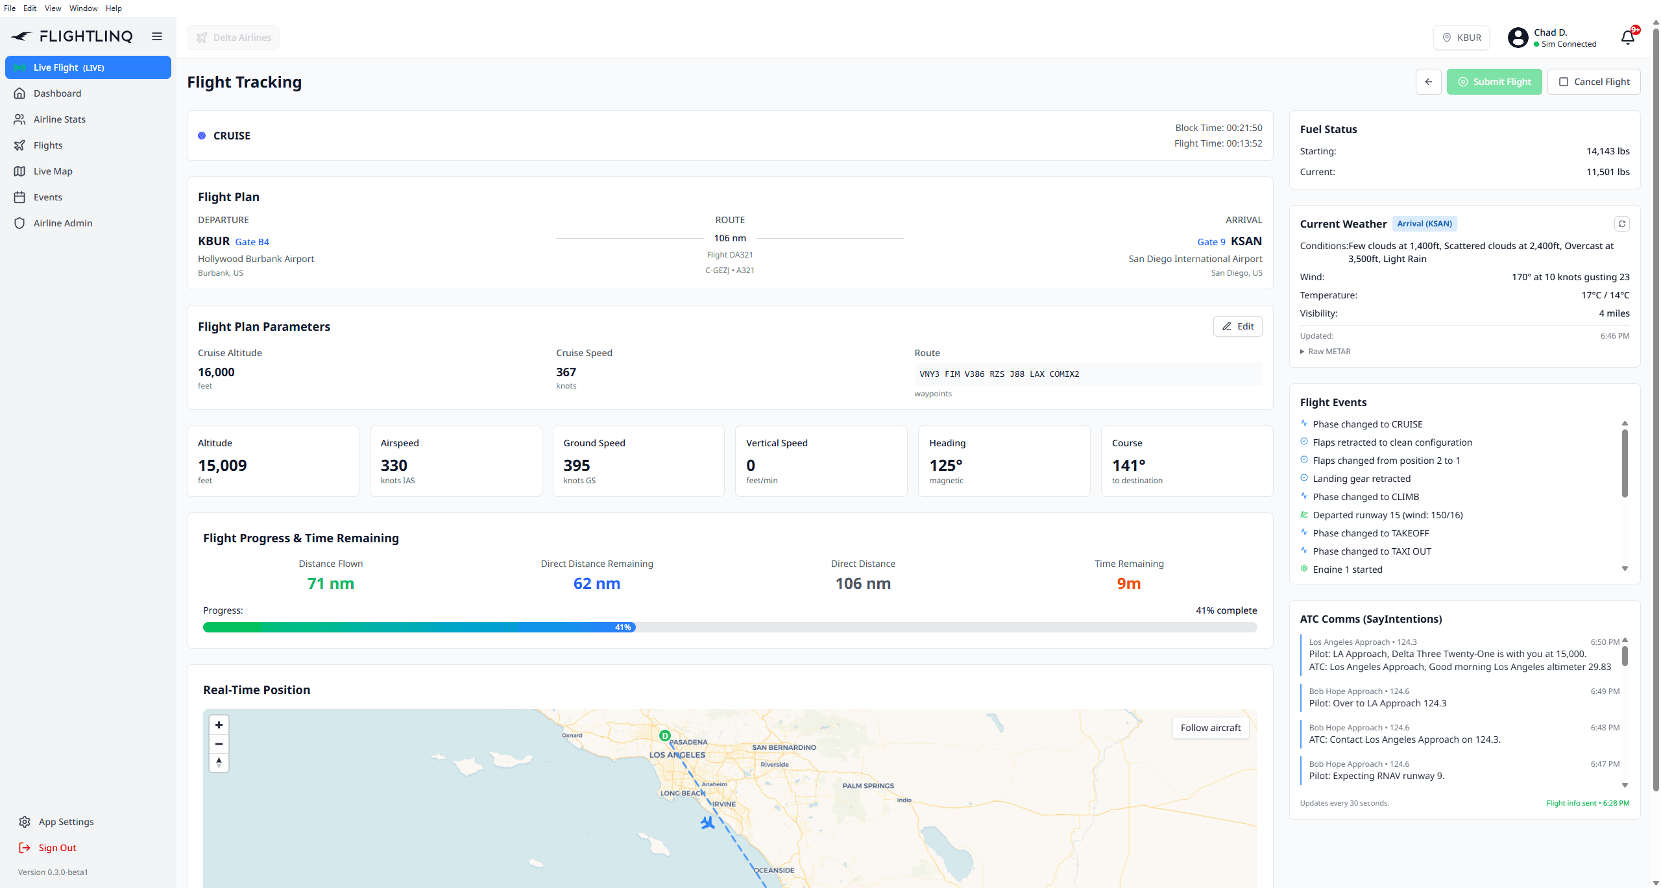Zoom in on the Real-Time Position map
Image resolution: width=1661 pixels, height=888 pixels.
coord(219,725)
